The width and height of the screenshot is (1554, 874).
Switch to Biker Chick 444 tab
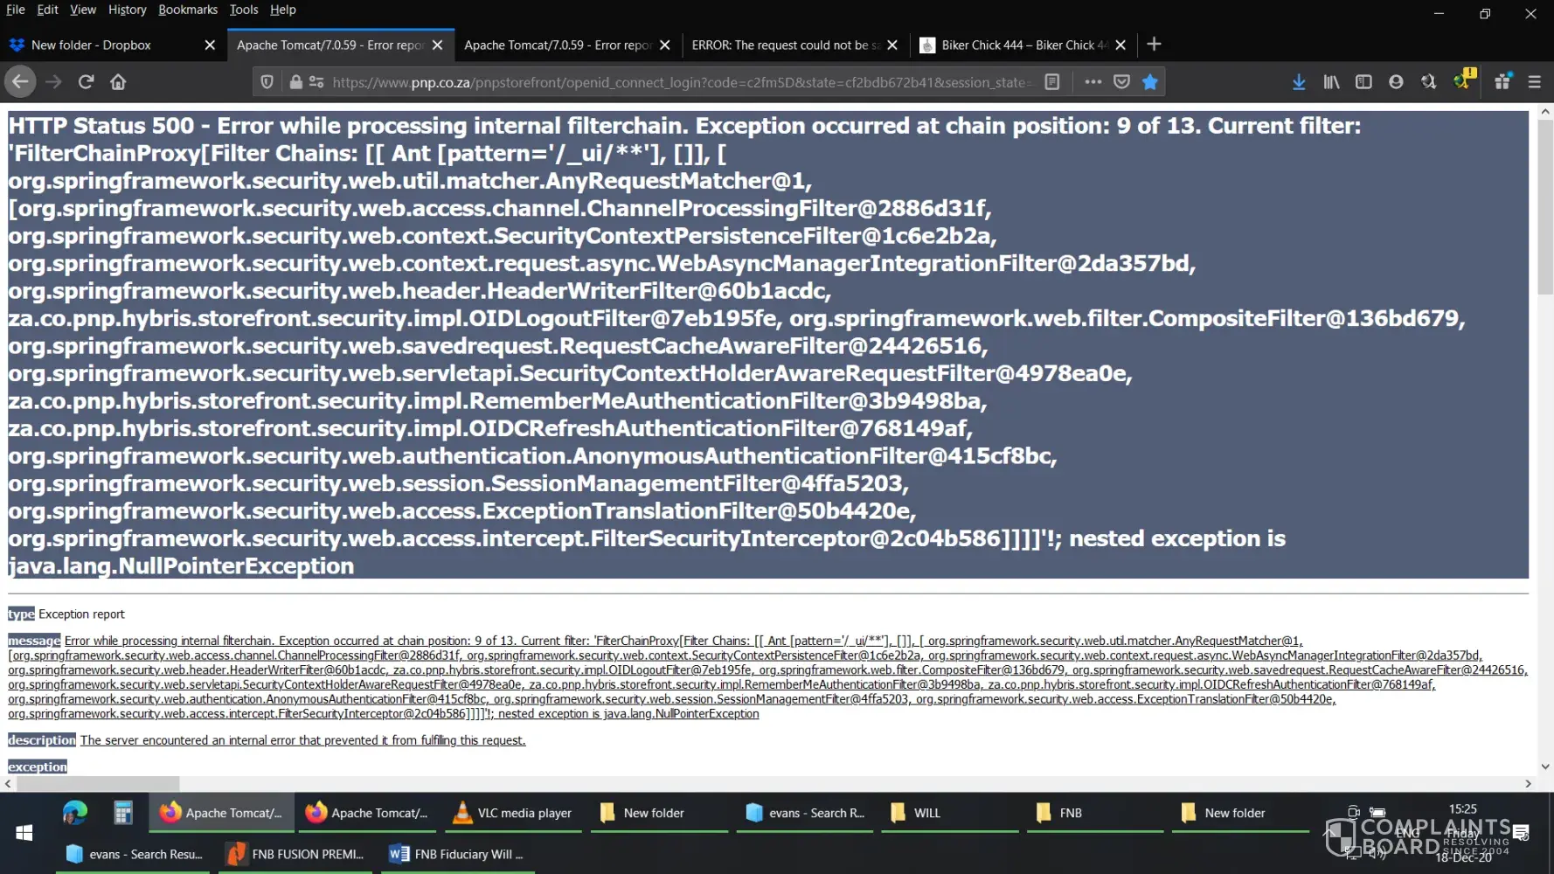(x=1023, y=45)
